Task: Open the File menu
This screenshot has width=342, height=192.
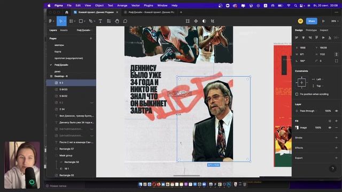Action: pyautogui.click(x=69, y=5)
